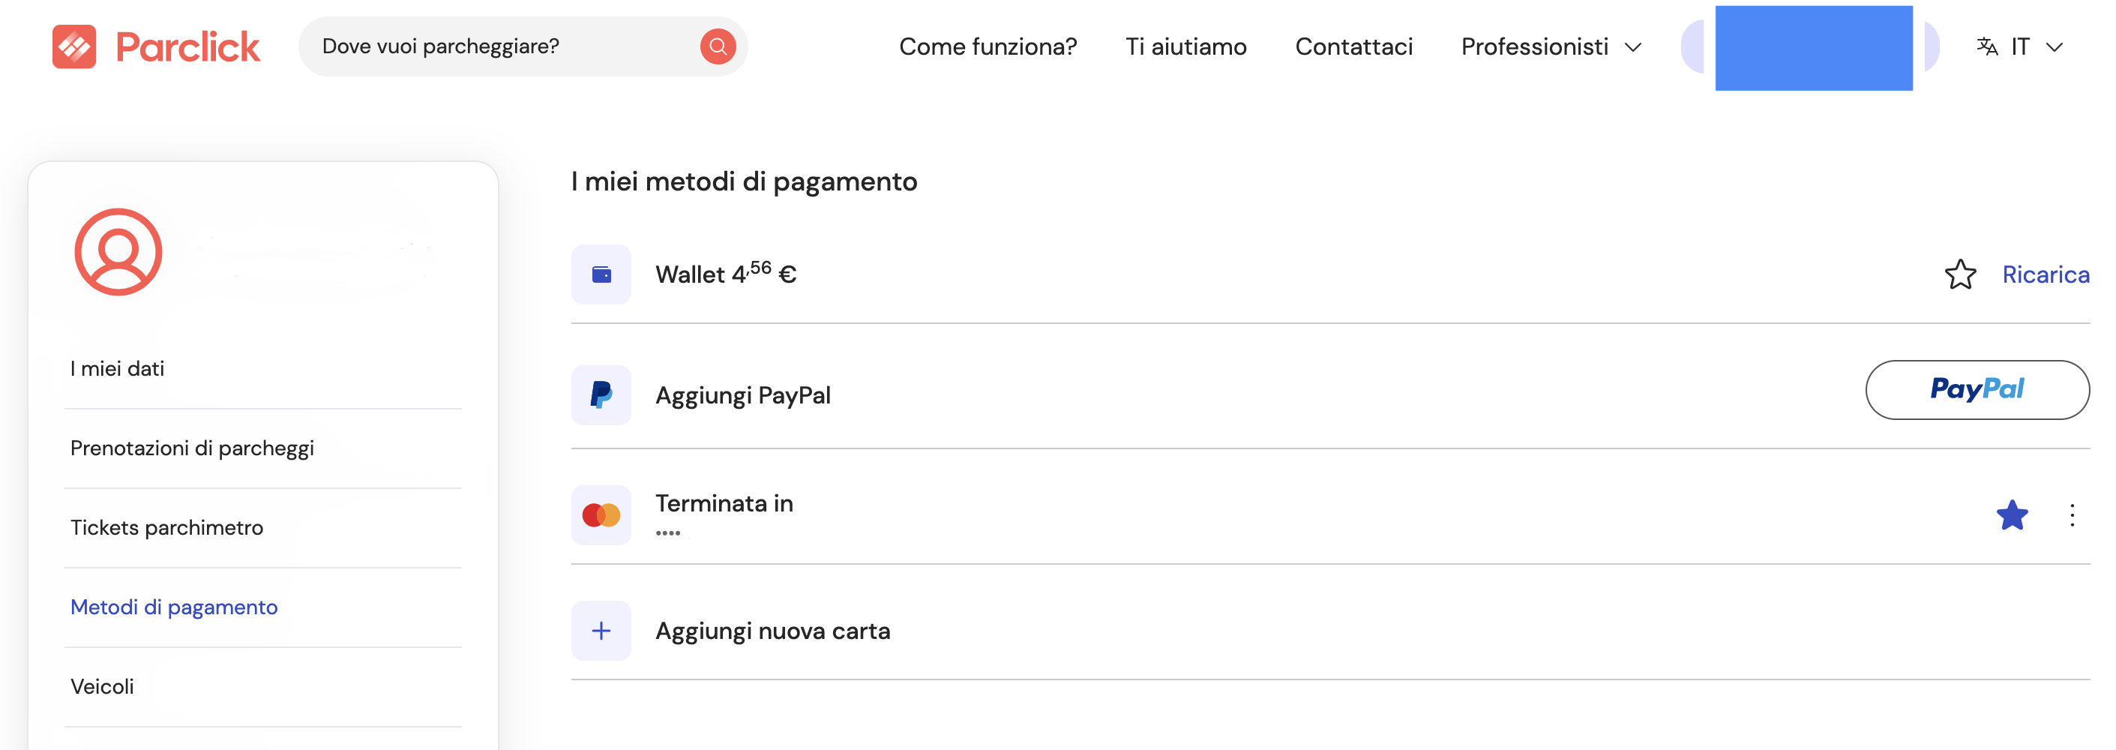Click the plus icon to add new card
This screenshot has width=2116, height=750.
point(601,630)
